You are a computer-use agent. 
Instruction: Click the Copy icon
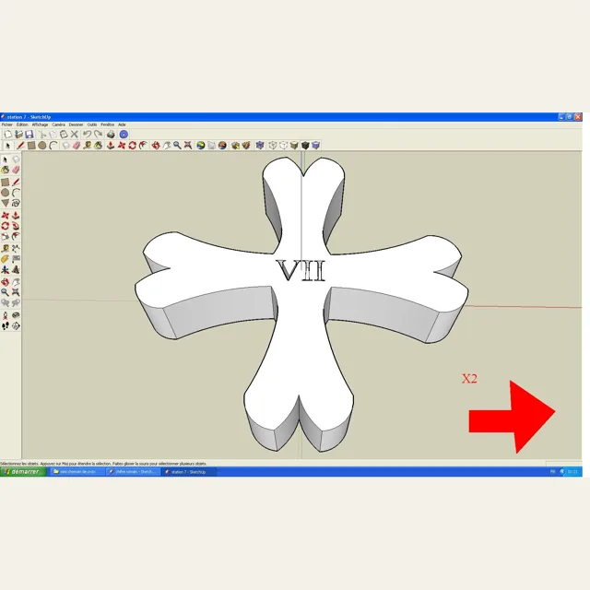pyautogui.click(x=53, y=135)
